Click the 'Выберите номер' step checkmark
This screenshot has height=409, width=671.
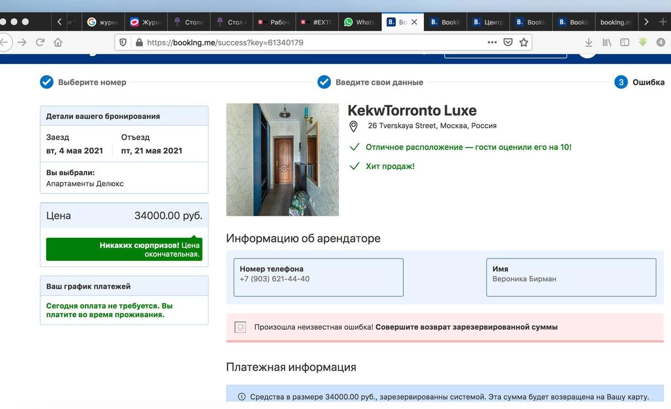point(46,82)
